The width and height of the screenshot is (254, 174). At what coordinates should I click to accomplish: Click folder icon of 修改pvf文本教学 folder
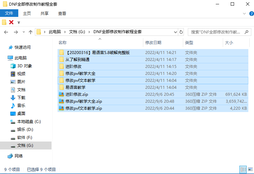pos(62,80)
